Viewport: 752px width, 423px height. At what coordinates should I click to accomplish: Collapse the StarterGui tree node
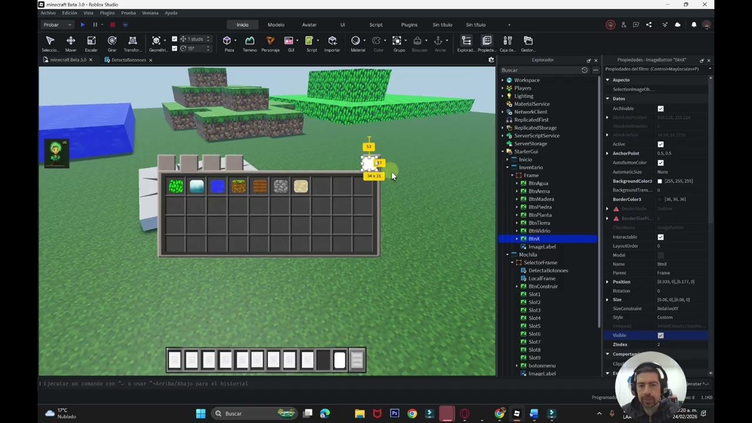[502, 152]
